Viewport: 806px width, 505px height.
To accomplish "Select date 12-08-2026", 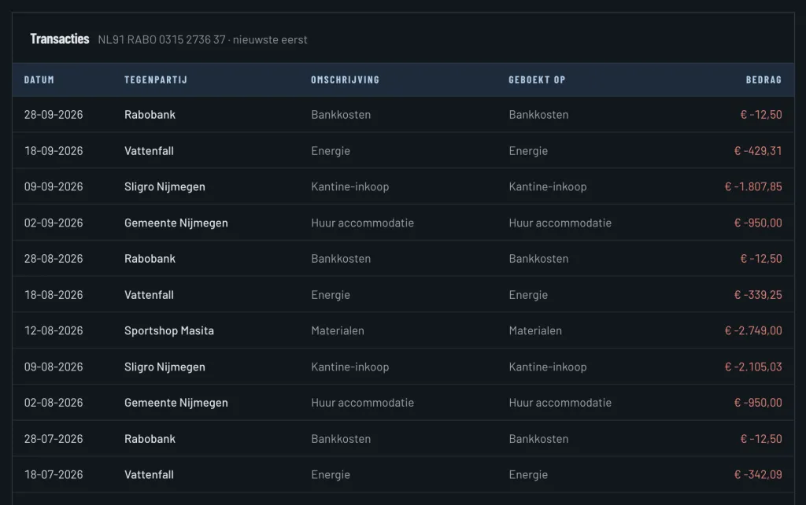I will 54,330.
